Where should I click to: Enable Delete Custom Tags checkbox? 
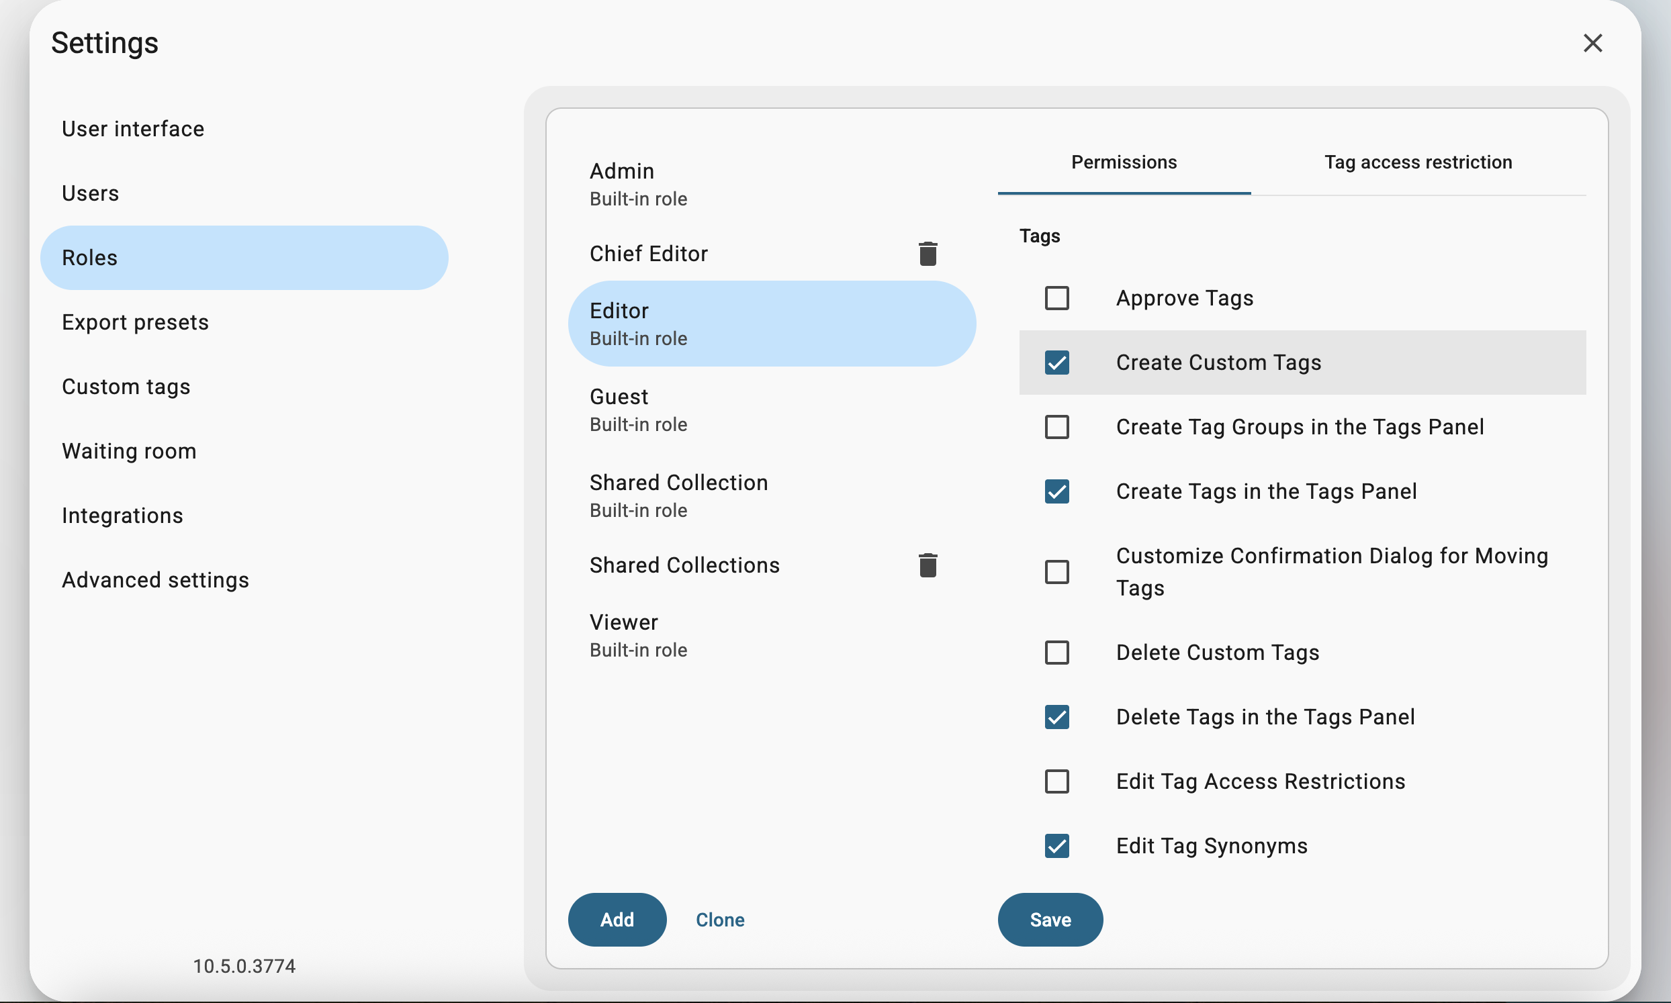[1056, 653]
